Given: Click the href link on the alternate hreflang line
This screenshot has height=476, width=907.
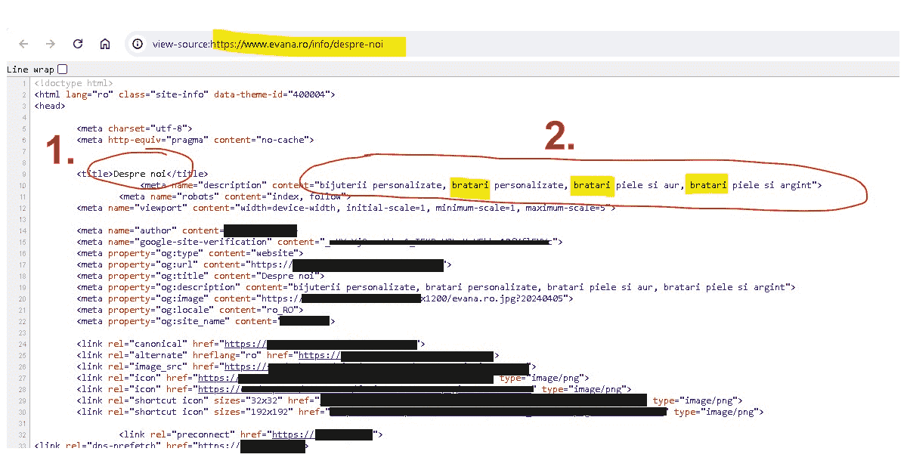Looking at the screenshot, I should [320, 354].
